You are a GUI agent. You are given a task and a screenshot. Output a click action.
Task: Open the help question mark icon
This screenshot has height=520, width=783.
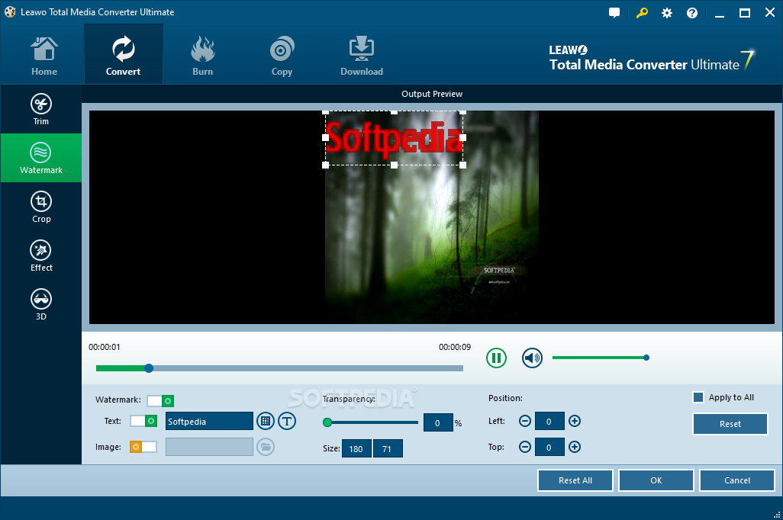692,13
